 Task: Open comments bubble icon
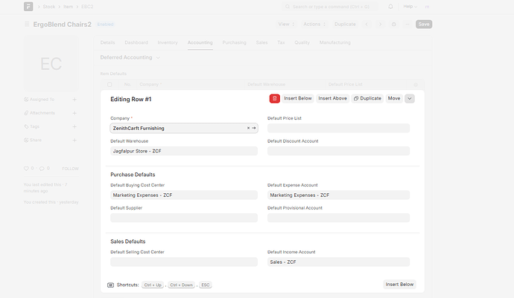(42, 169)
